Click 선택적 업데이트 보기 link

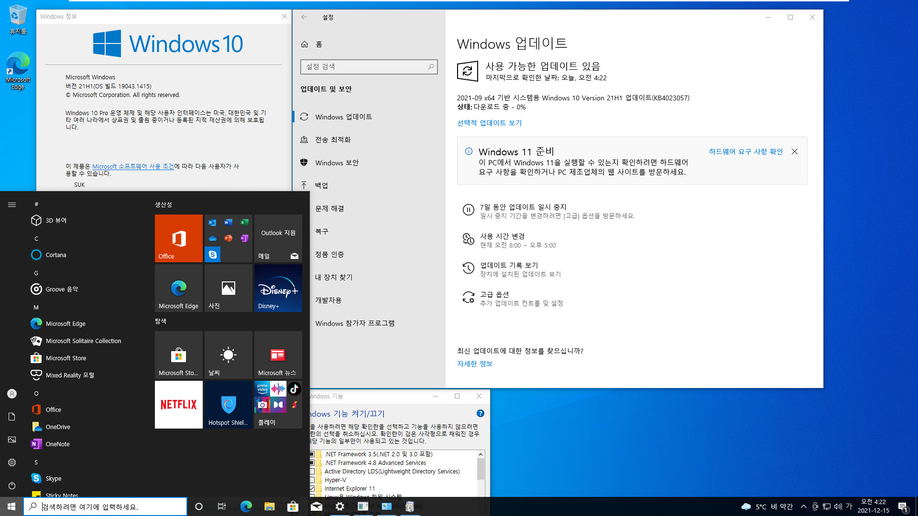[489, 123]
